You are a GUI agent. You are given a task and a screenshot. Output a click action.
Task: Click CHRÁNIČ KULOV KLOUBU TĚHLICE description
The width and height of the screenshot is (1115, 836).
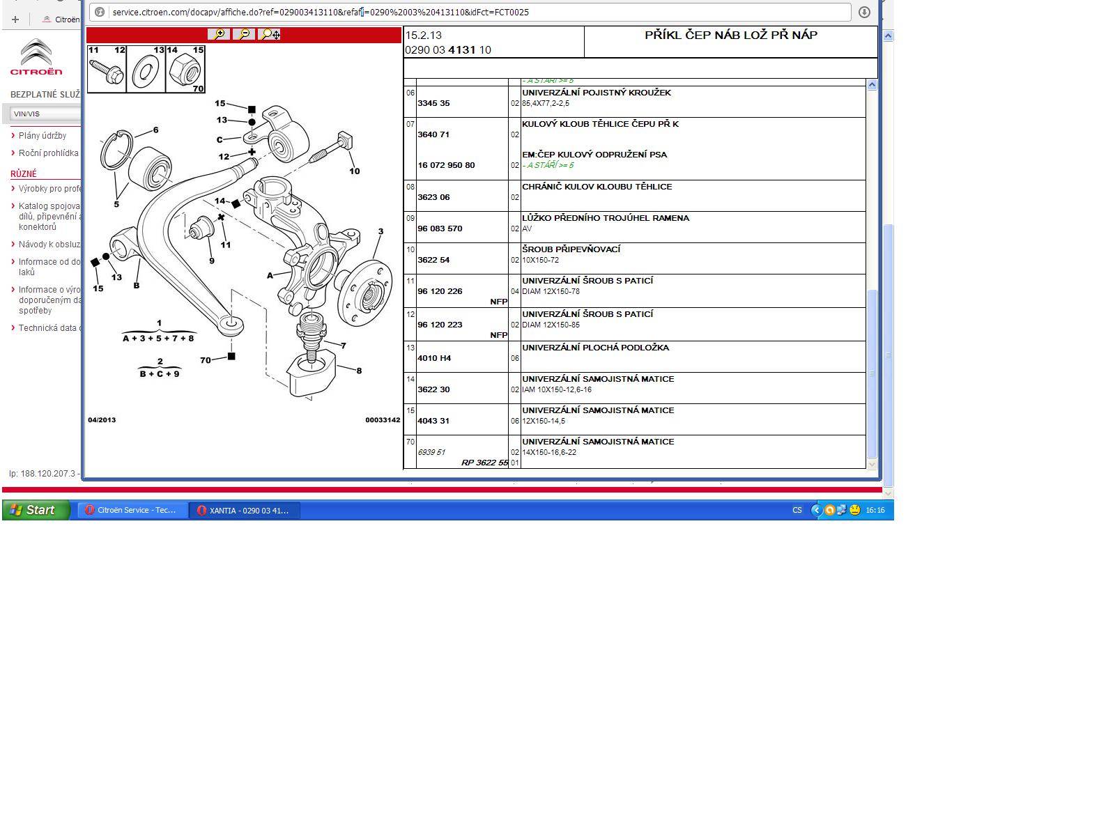(x=597, y=187)
